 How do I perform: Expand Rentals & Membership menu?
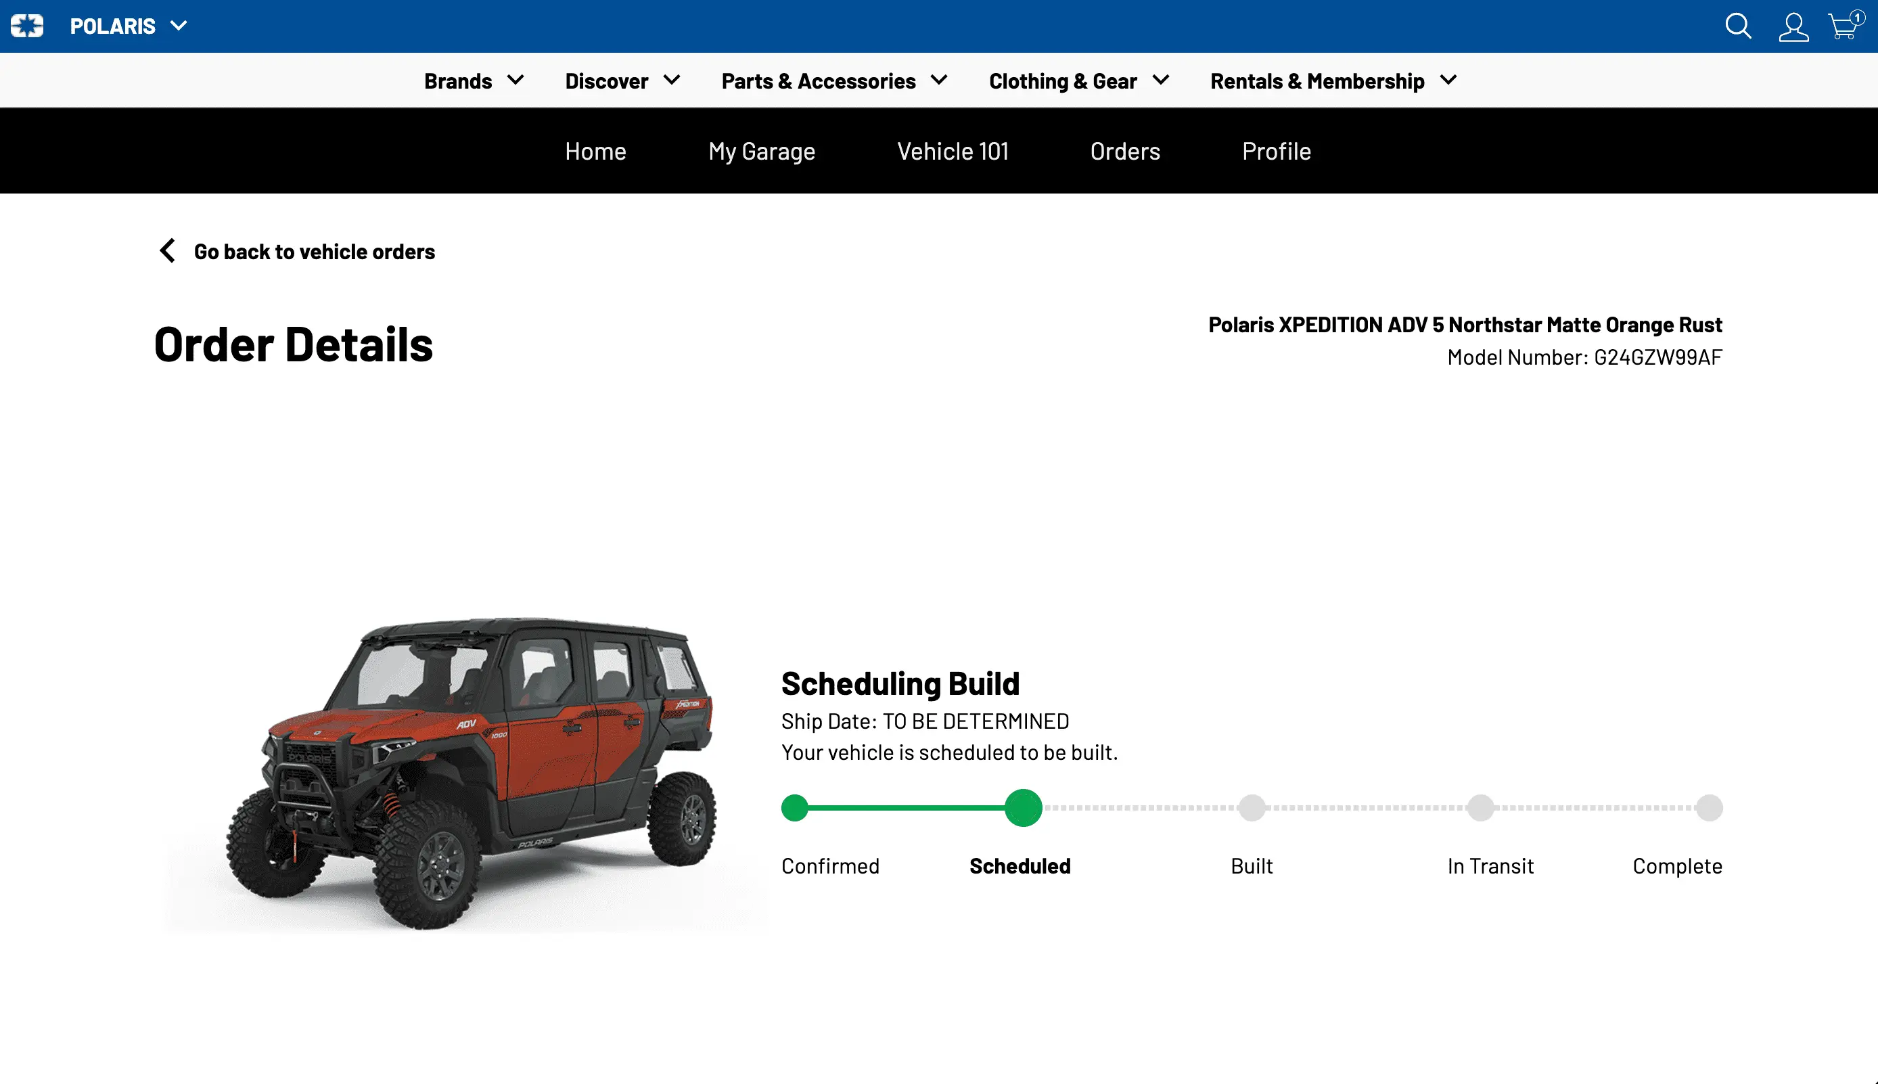pyautogui.click(x=1332, y=81)
